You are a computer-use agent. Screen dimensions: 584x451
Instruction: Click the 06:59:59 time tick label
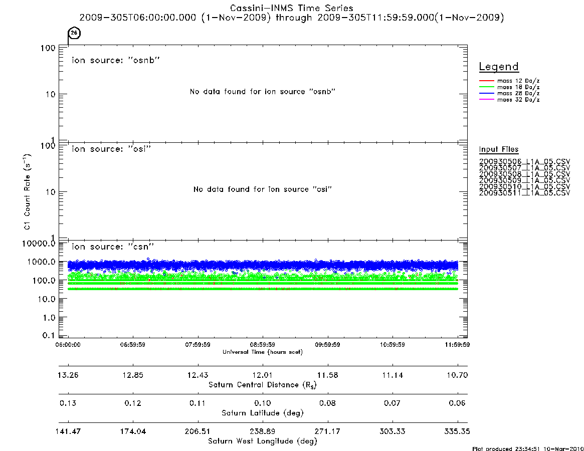pos(133,345)
